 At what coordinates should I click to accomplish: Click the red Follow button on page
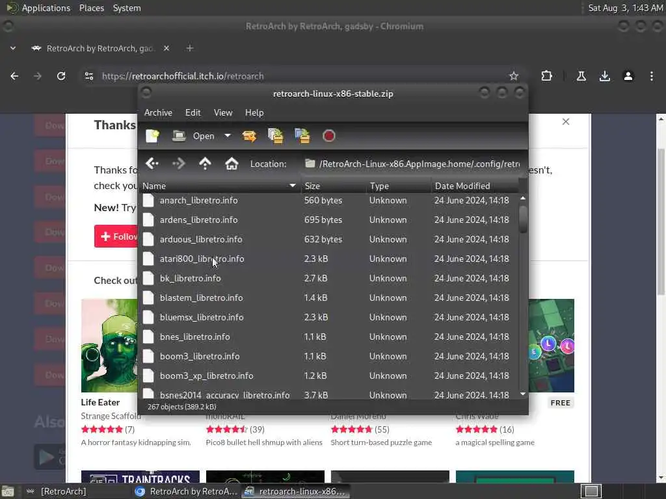(x=116, y=237)
